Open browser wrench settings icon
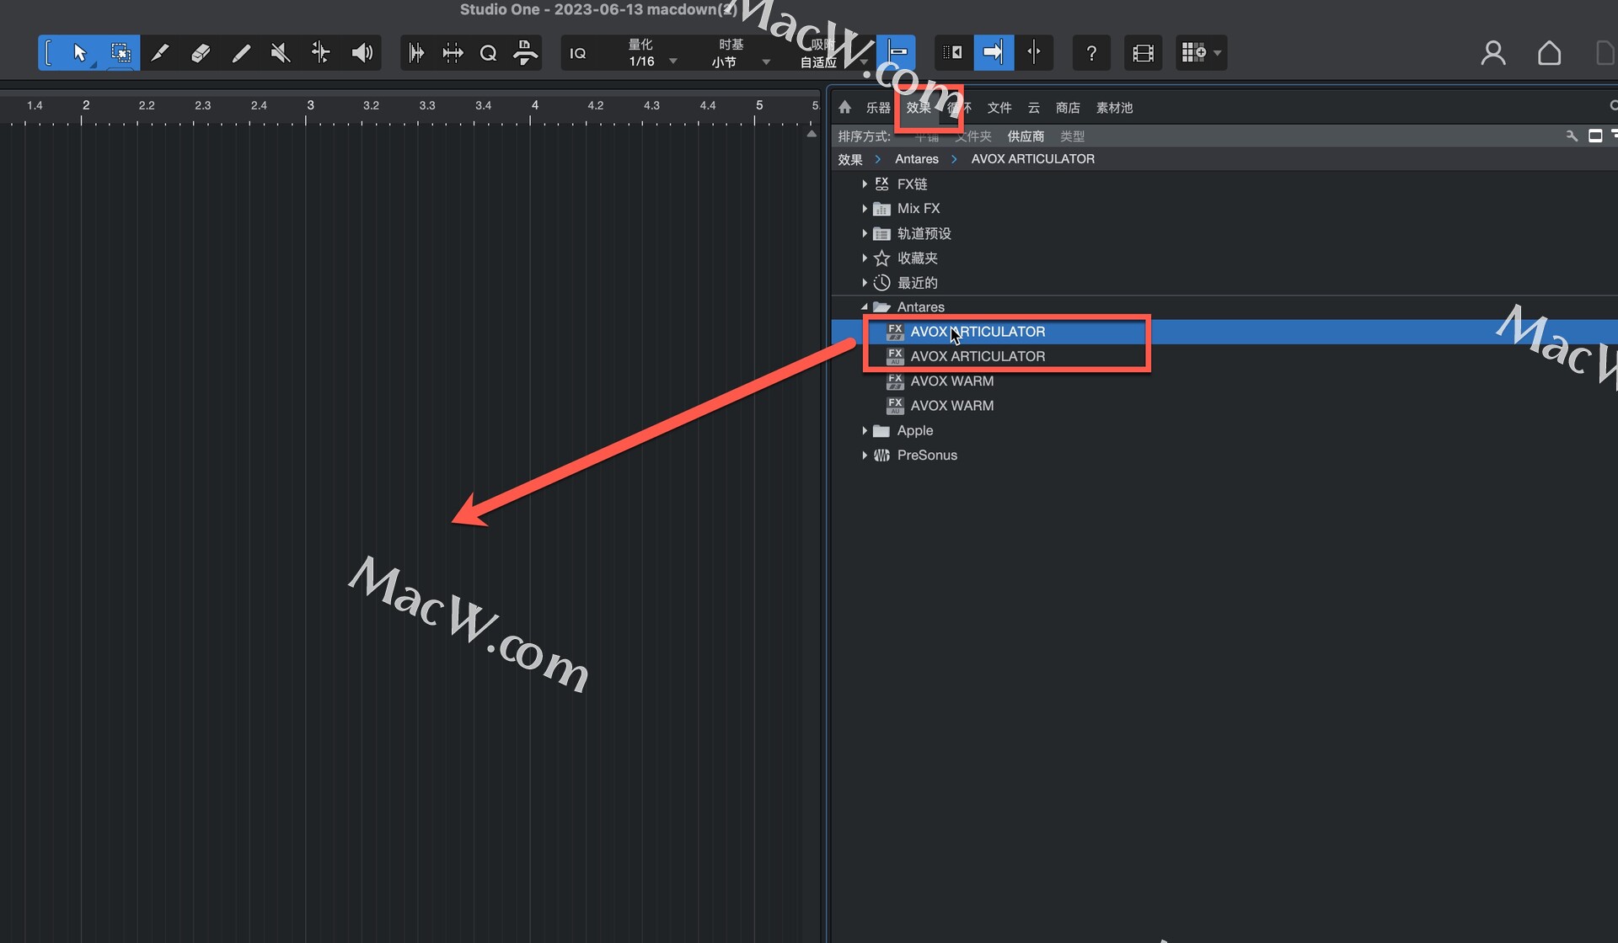Screen dimensions: 1618x943 (x=1571, y=136)
